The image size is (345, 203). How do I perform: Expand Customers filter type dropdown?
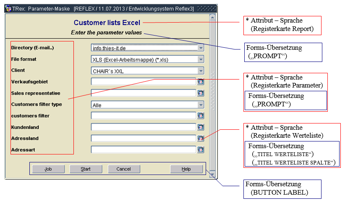click(x=201, y=105)
